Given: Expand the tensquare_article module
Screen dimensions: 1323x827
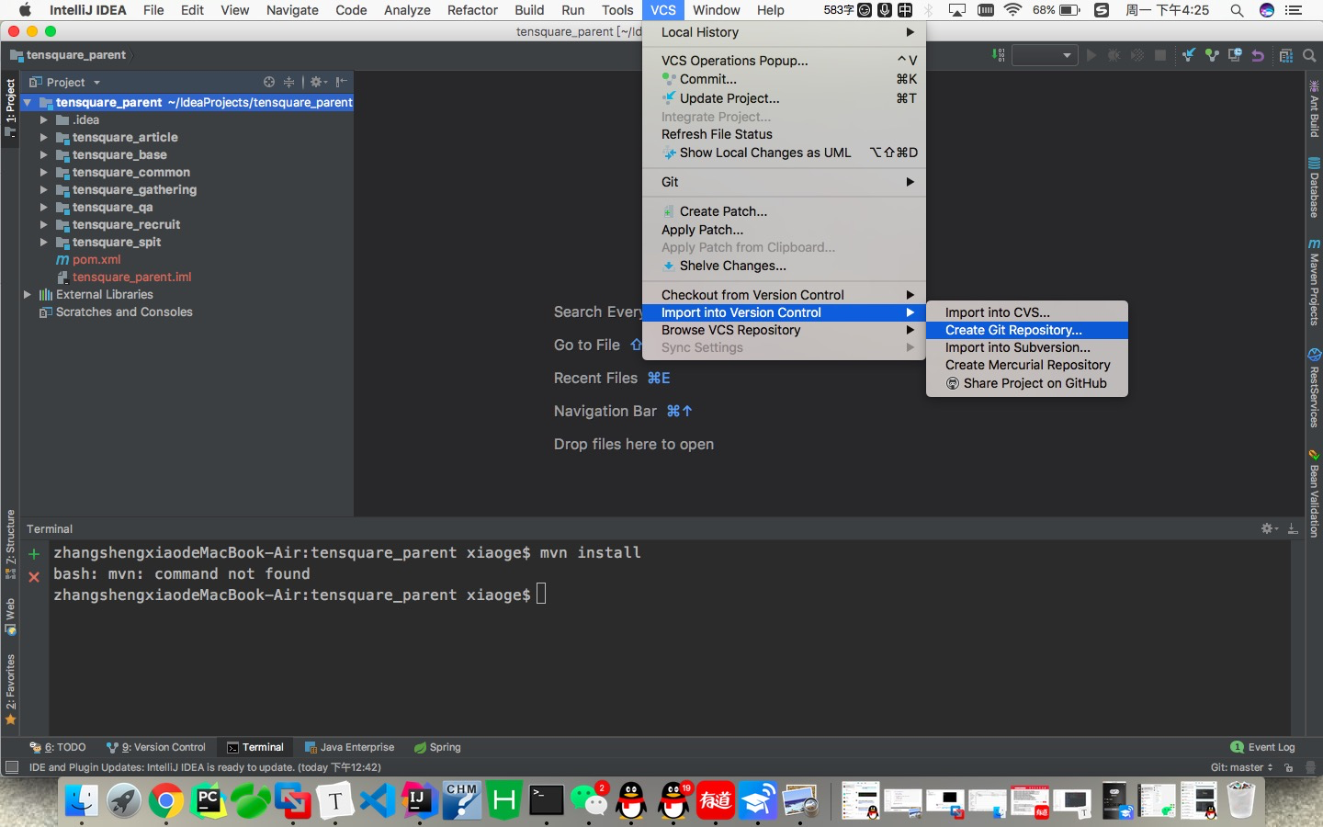Looking at the screenshot, I should click(x=43, y=138).
